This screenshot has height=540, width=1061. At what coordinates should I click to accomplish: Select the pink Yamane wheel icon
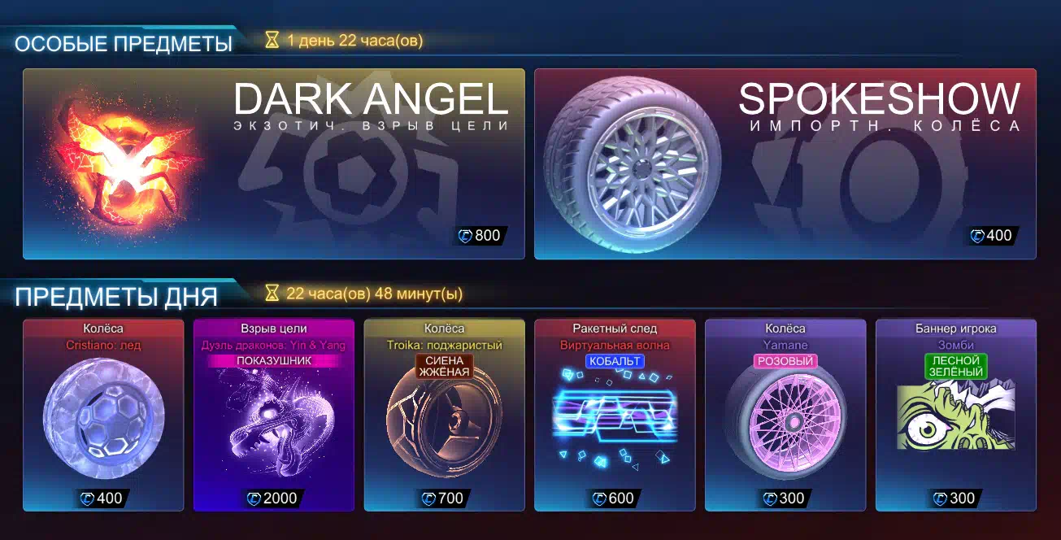coord(786,424)
